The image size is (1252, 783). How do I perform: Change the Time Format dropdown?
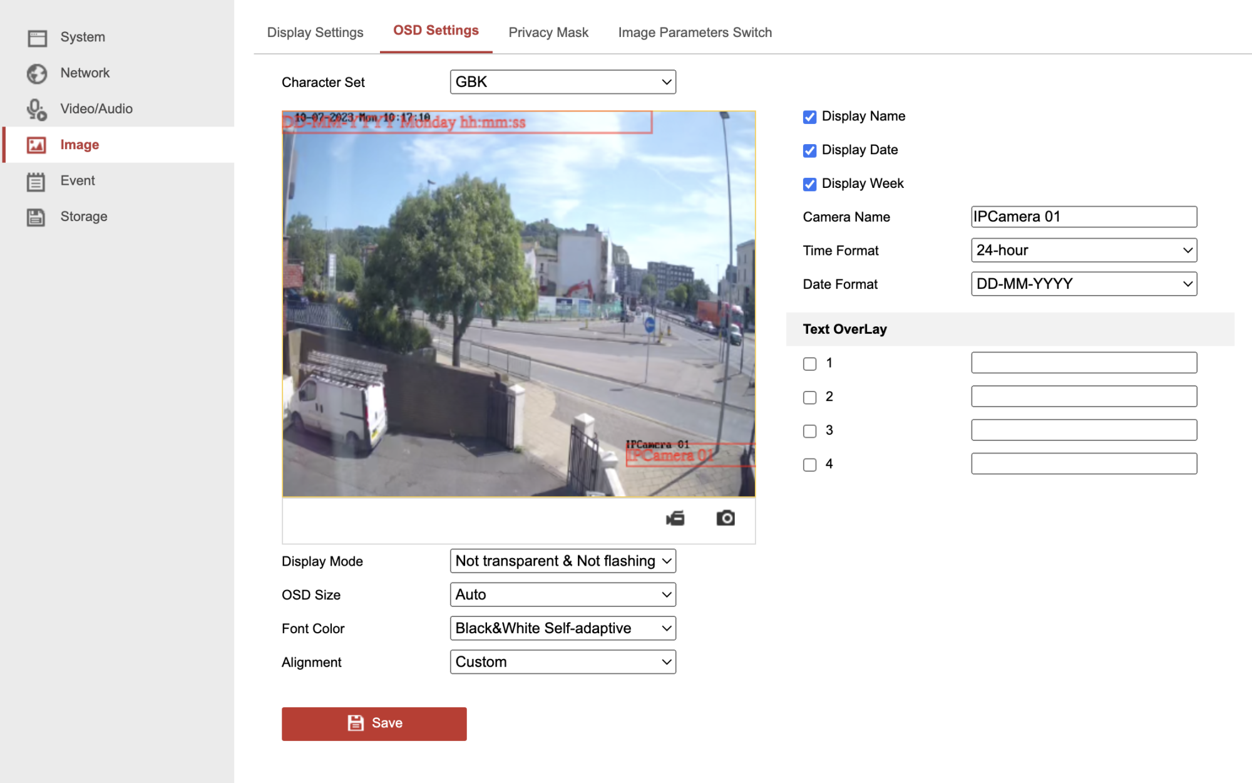[1084, 250]
